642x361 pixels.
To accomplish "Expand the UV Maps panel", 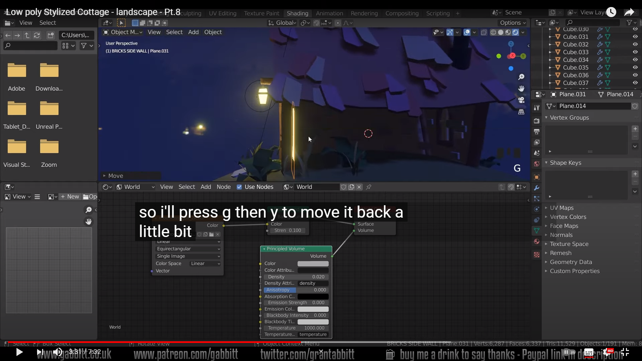I will [x=561, y=208].
